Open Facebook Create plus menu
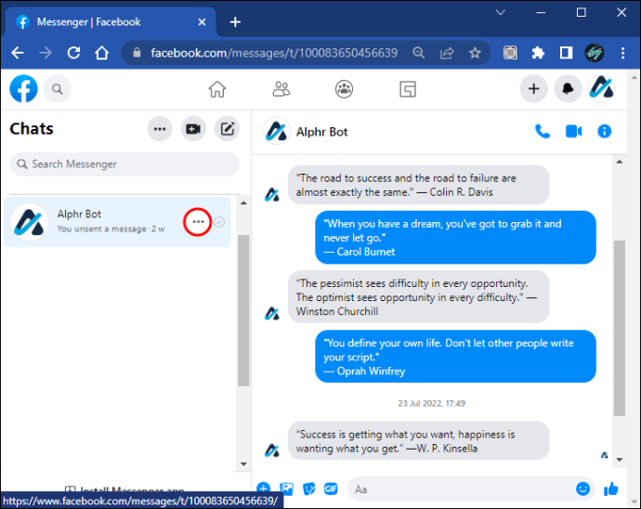 click(533, 89)
